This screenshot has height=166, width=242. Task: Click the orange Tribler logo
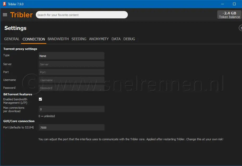[21, 15]
